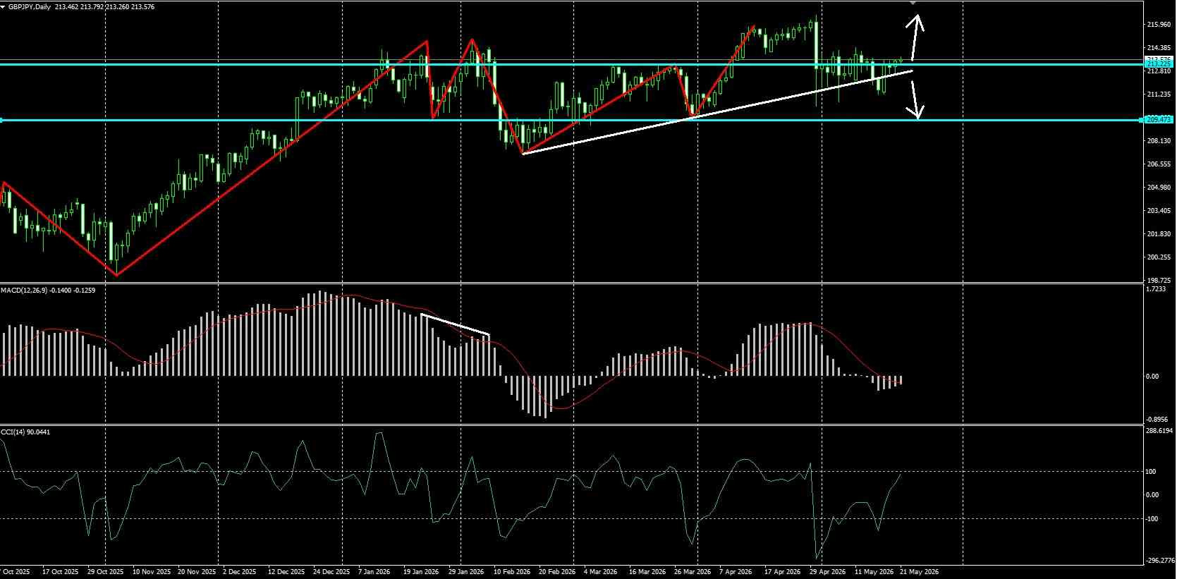This screenshot has width=1177, height=579.
Task: Click the 208.130 value on price scale
Action: coord(1159,141)
